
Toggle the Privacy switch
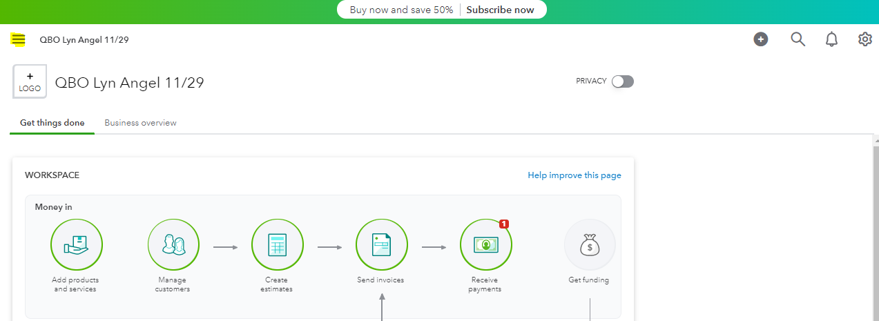click(623, 81)
